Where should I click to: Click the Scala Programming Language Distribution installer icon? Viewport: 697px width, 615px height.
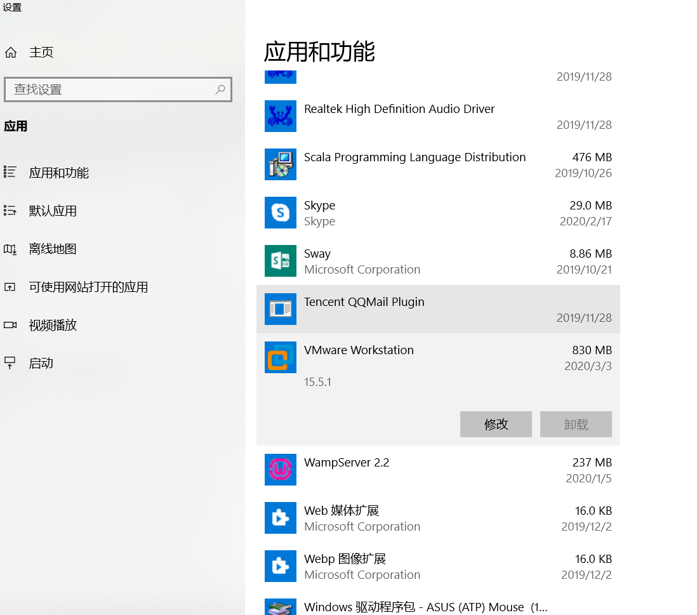point(281,164)
